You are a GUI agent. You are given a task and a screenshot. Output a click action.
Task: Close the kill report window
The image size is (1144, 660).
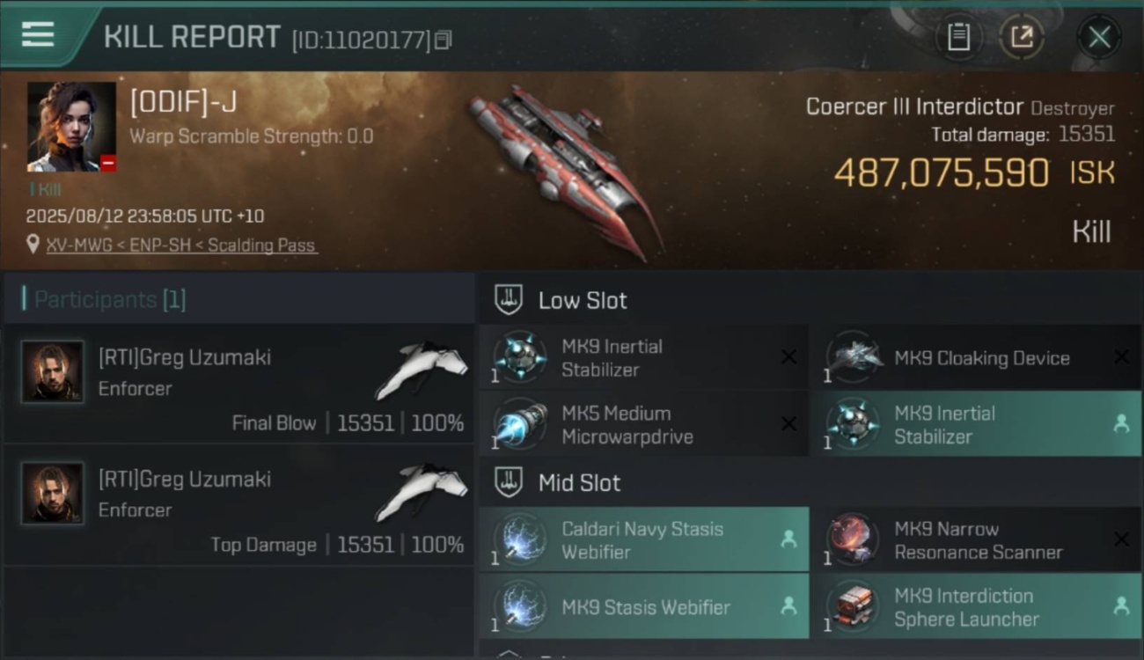coord(1099,37)
